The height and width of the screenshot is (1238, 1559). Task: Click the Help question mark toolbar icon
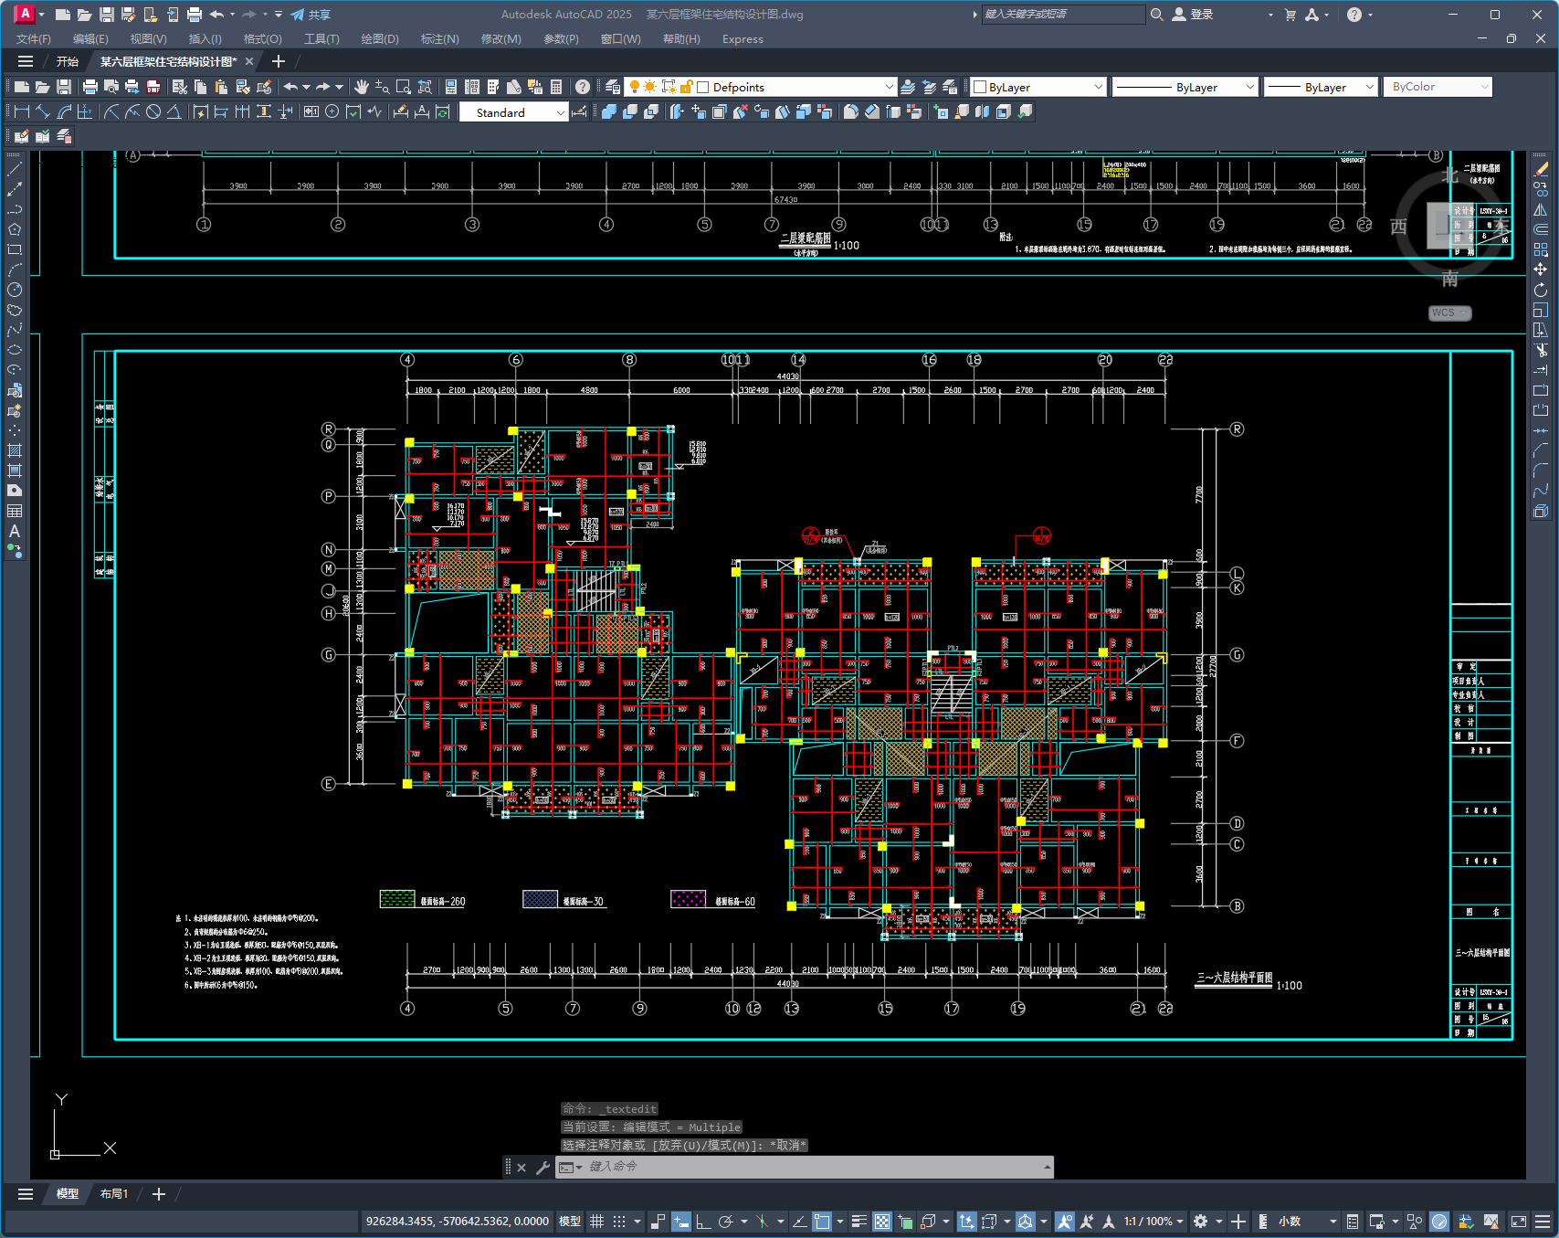[x=583, y=87]
